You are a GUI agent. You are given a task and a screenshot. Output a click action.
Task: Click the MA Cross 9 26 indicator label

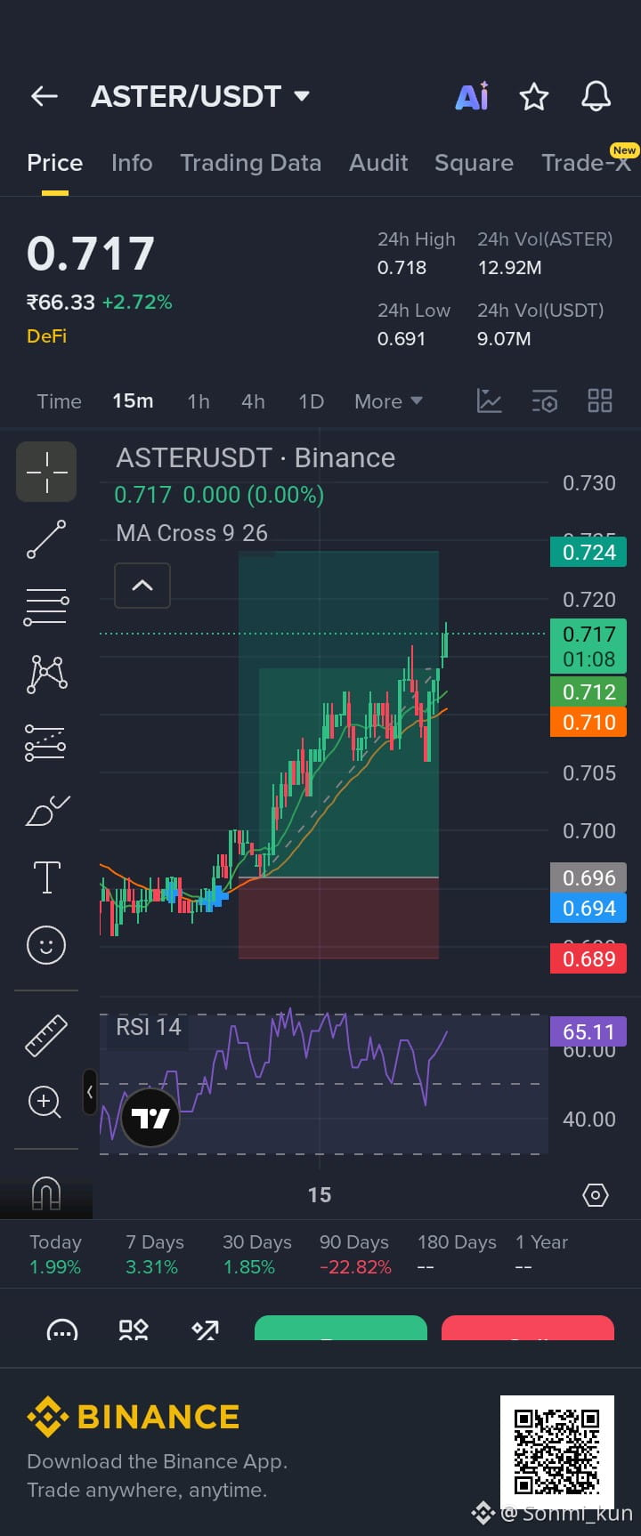click(191, 533)
